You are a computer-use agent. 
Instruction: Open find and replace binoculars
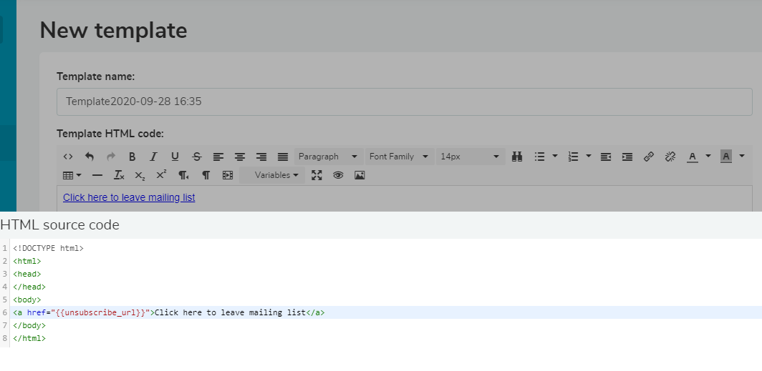click(517, 157)
